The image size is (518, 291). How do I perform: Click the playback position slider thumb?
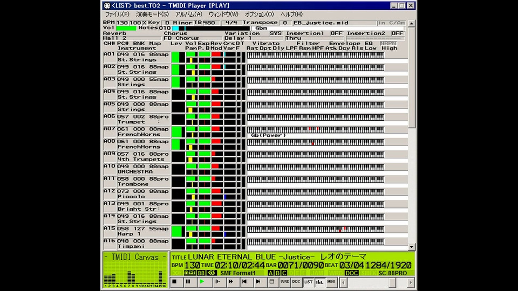(x=392, y=282)
